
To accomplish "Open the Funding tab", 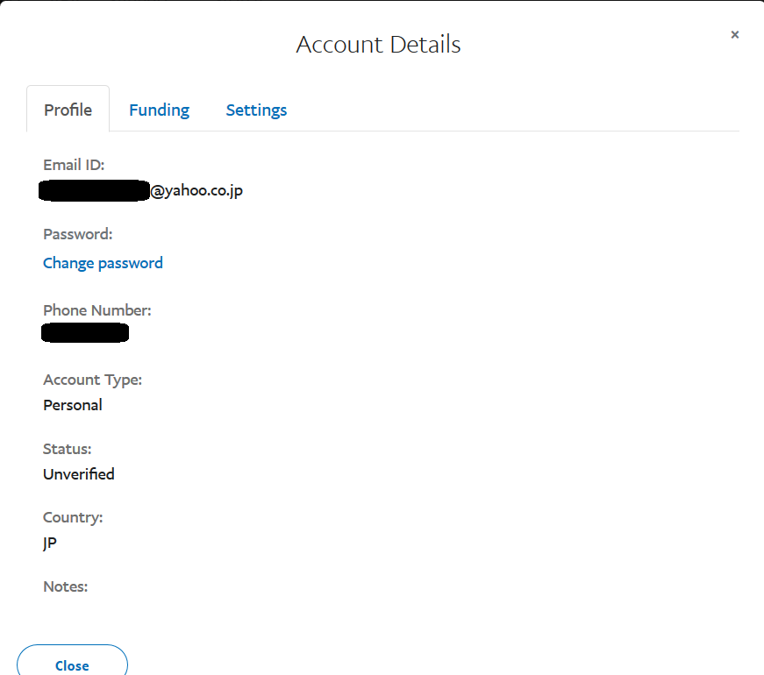I will [x=159, y=110].
